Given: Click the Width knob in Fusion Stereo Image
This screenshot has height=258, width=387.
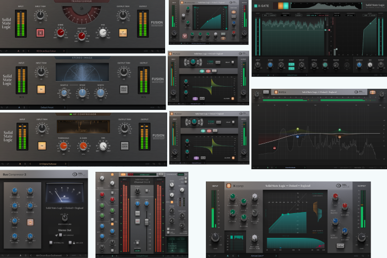Looking at the screenshot, I should pos(101,92).
